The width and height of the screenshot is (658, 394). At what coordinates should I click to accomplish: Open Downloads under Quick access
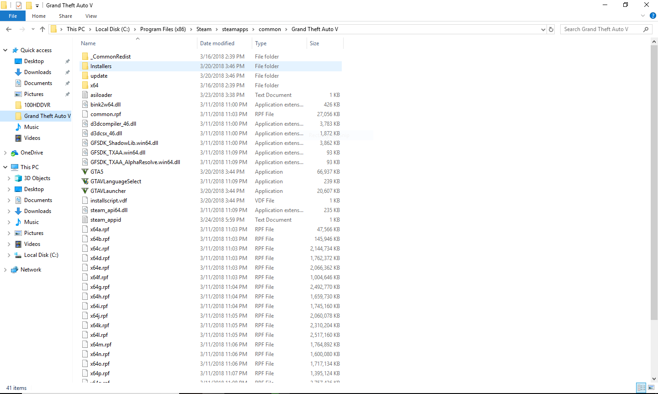pos(37,72)
